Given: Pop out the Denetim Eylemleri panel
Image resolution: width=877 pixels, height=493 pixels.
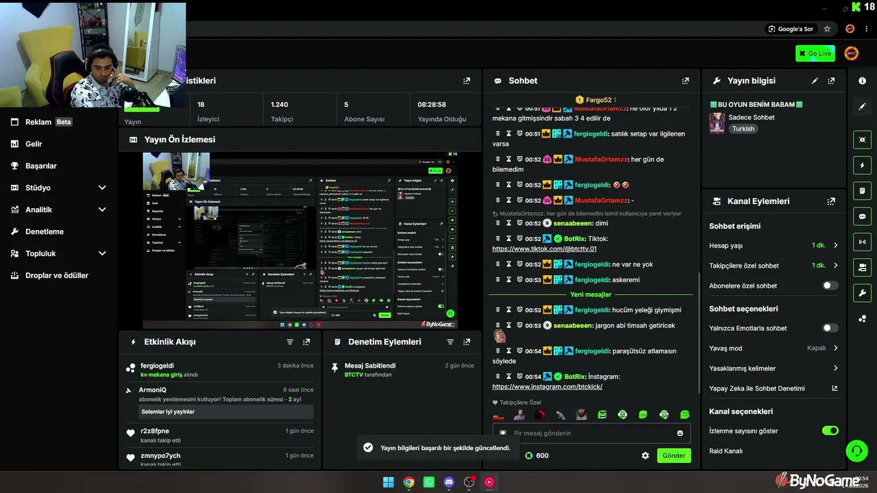Looking at the screenshot, I should 467,342.
